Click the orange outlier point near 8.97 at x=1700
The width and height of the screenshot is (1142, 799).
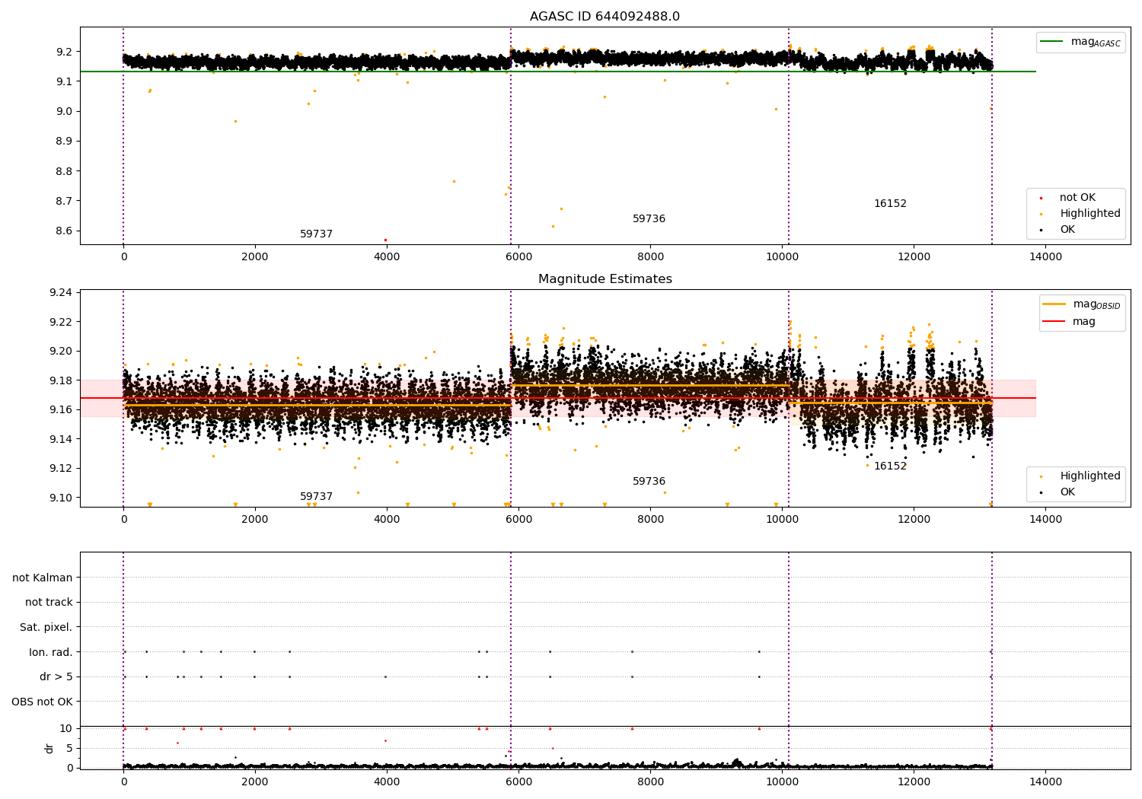235,121
